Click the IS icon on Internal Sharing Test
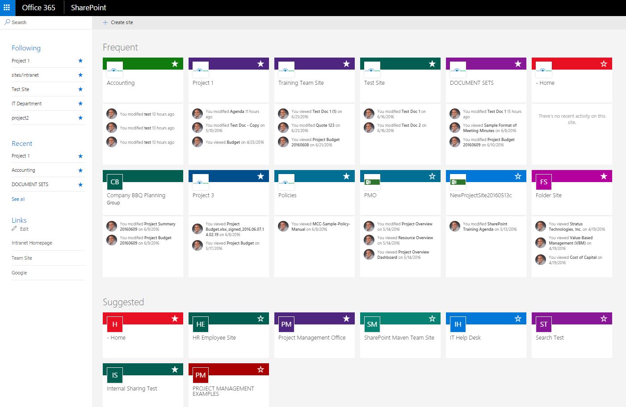Screen dimensions: 626x407 pyautogui.click(x=114, y=375)
